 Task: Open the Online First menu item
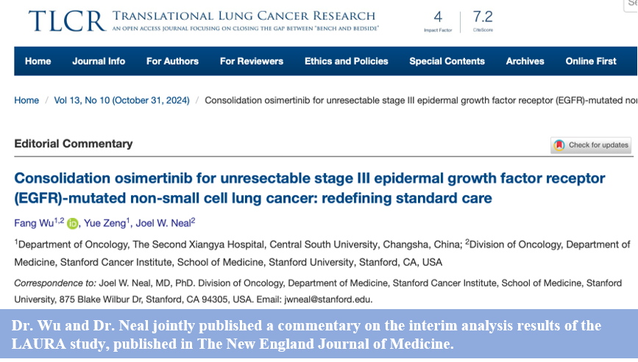[590, 62]
